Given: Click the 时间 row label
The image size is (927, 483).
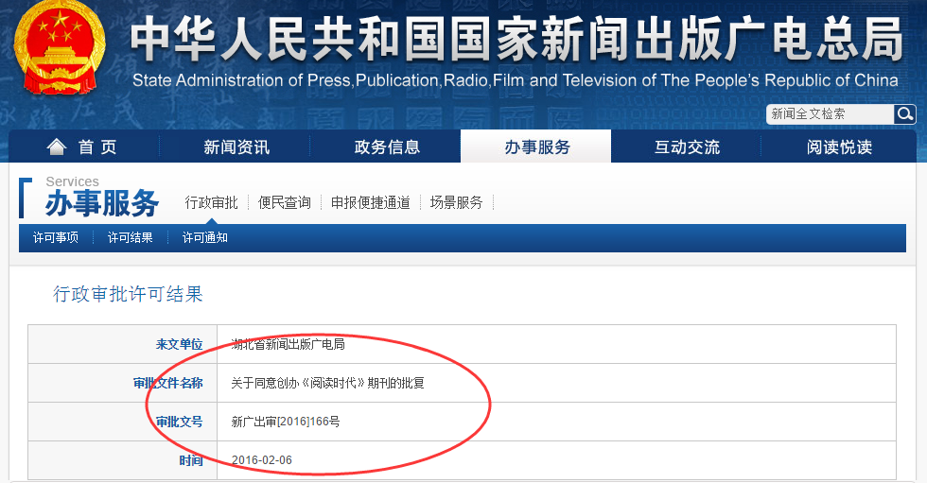Looking at the screenshot, I should [x=191, y=460].
